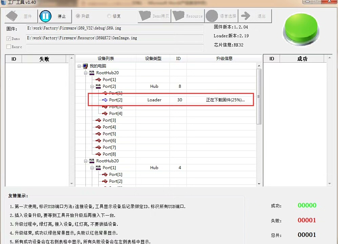This screenshot has height=244, width=338.
Task: Click the hub icon of Port[2] ID 8
Action: coord(98,86)
